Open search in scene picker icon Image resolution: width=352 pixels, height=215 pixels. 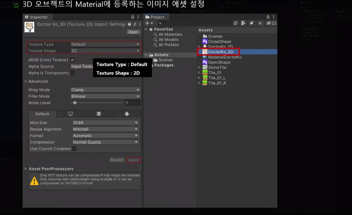pyautogui.click(x=236, y=23)
